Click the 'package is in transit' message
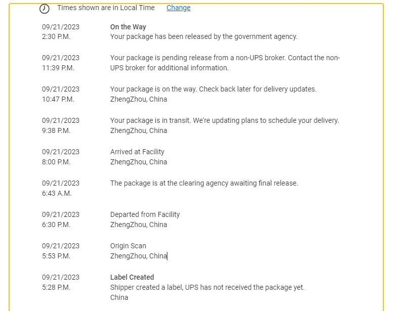The width and height of the screenshot is (399, 311). click(x=225, y=120)
